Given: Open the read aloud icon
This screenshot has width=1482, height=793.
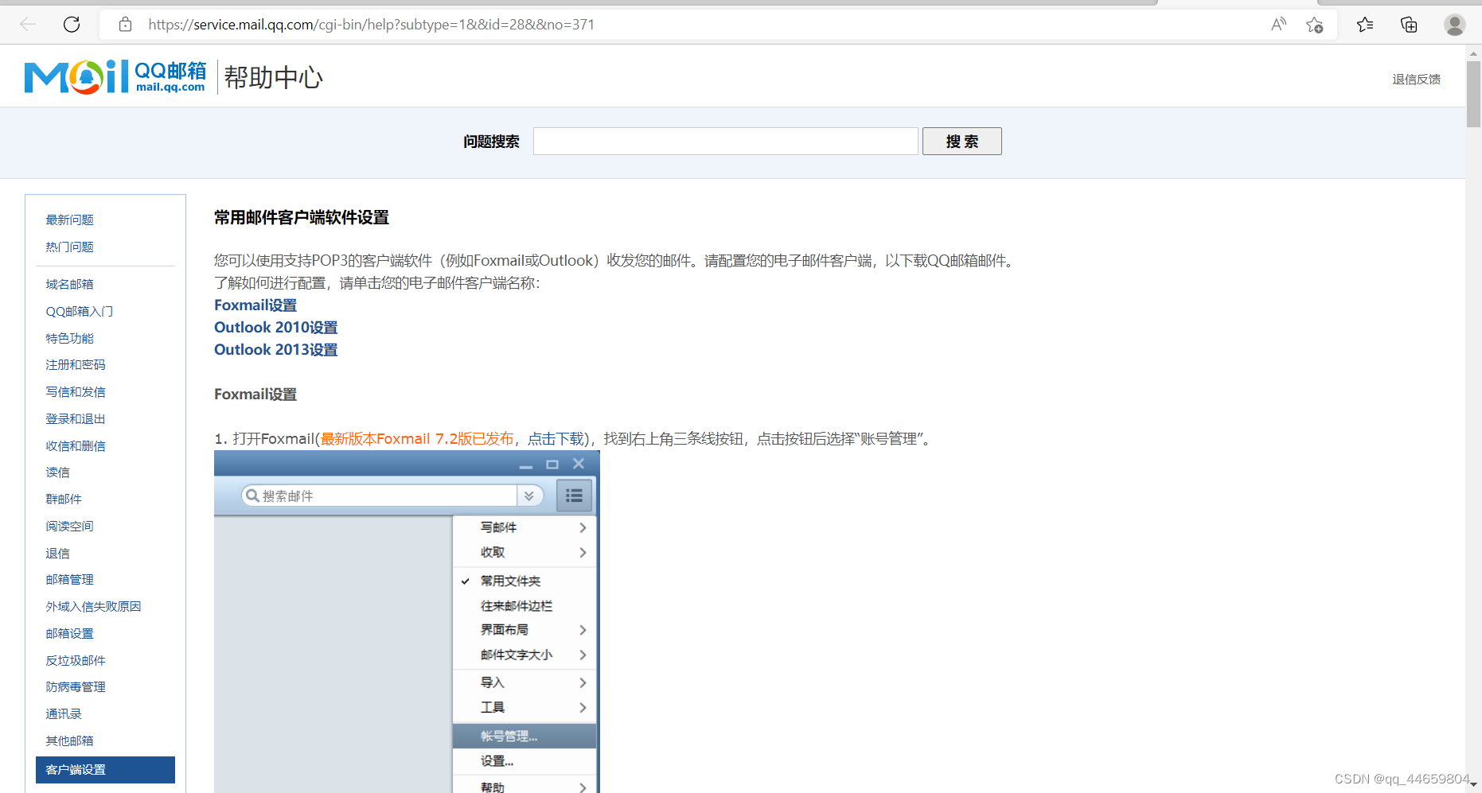Looking at the screenshot, I should [1278, 25].
